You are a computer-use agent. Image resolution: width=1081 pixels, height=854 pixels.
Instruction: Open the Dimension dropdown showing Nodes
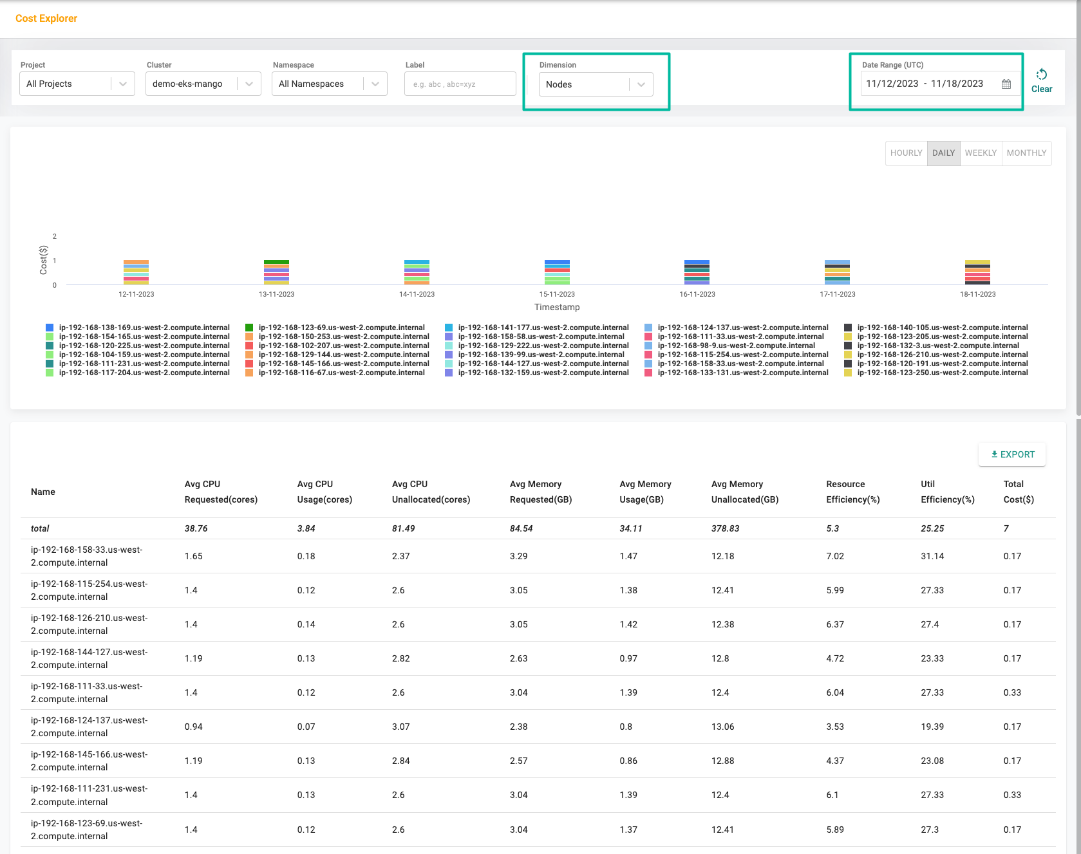pos(596,84)
